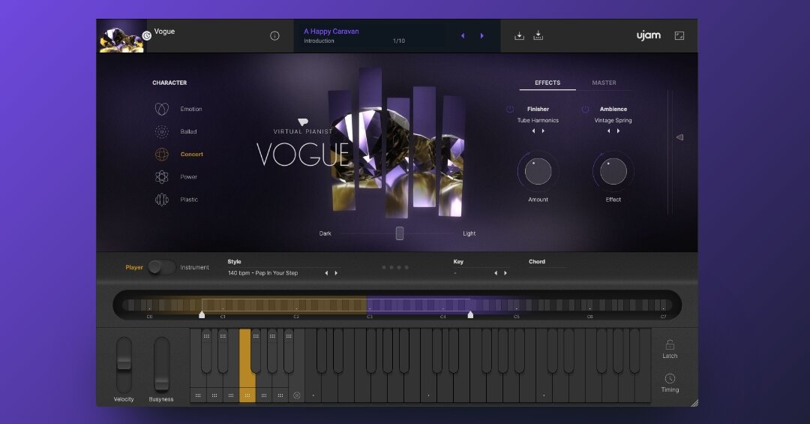810x424 pixels.
Task: Open the Vogue info icon
Action: click(x=274, y=36)
